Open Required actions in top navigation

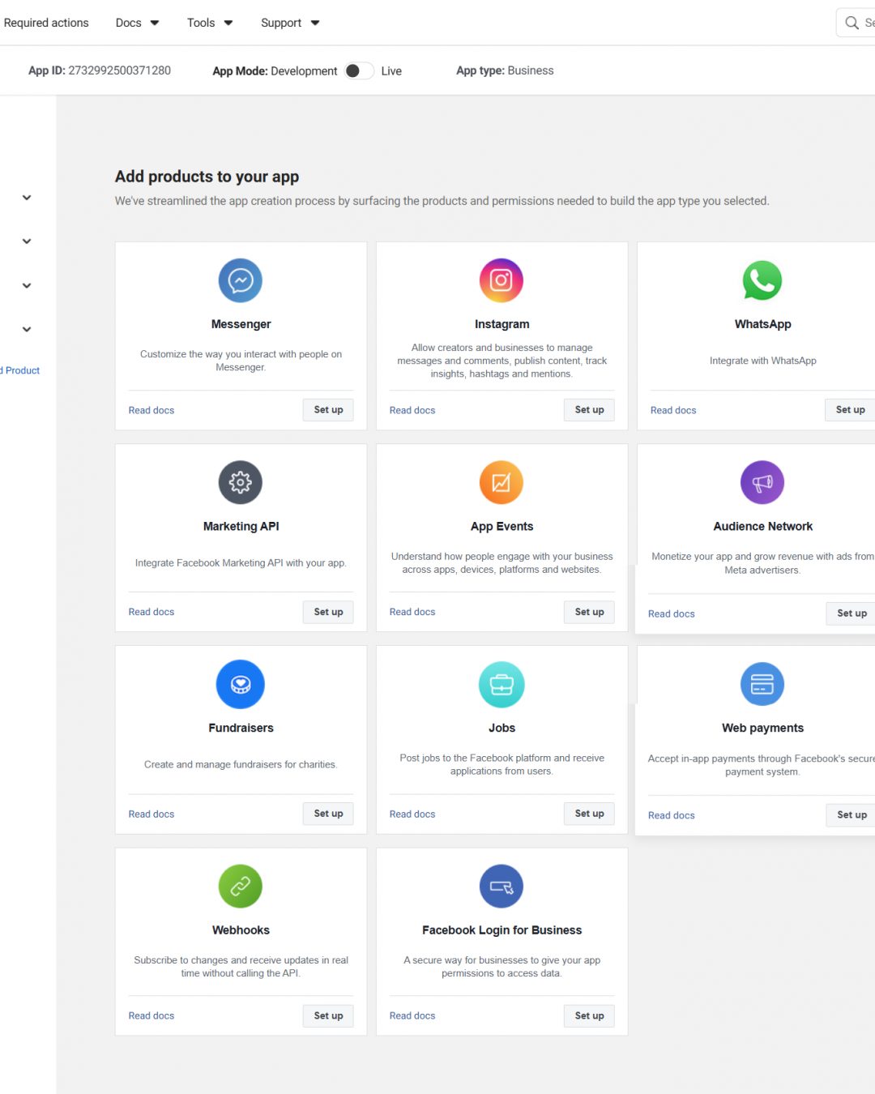46,23
